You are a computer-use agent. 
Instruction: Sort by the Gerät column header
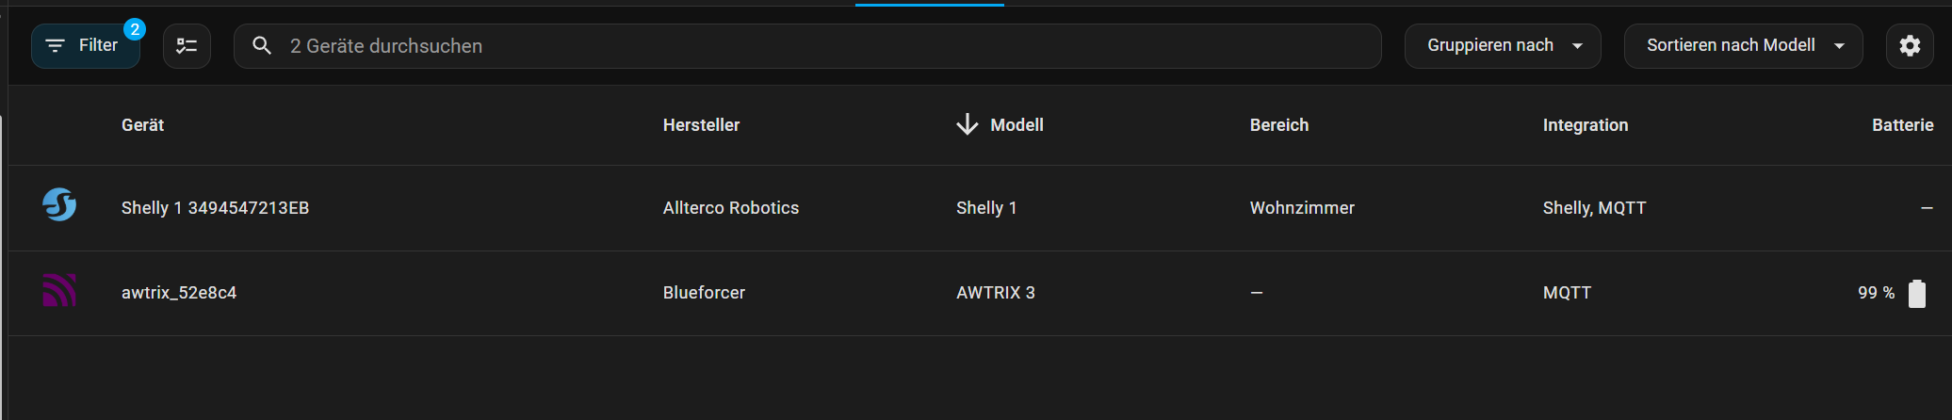142,125
